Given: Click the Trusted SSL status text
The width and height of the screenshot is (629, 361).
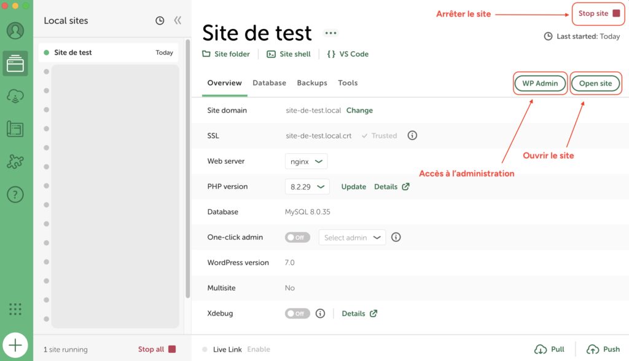Looking at the screenshot, I should click(x=380, y=136).
